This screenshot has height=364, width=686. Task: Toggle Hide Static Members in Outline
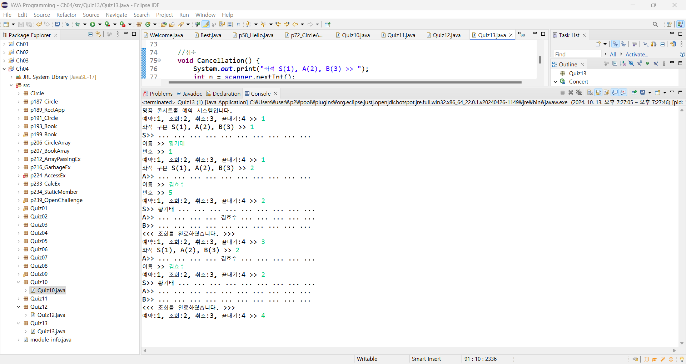pyautogui.click(x=639, y=64)
